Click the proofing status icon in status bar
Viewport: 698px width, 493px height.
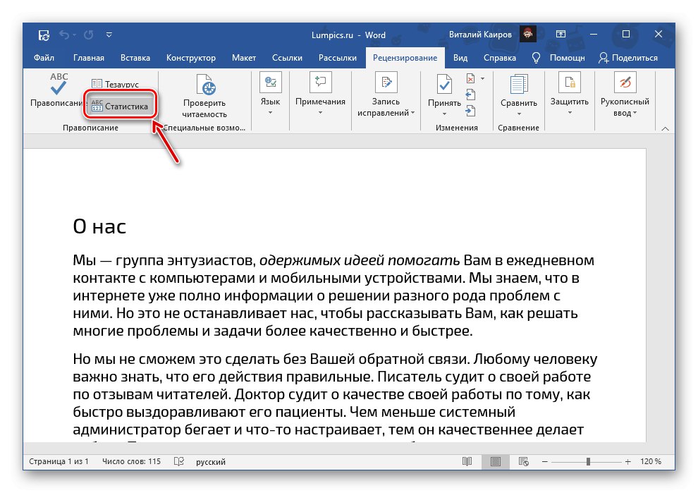[178, 462]
